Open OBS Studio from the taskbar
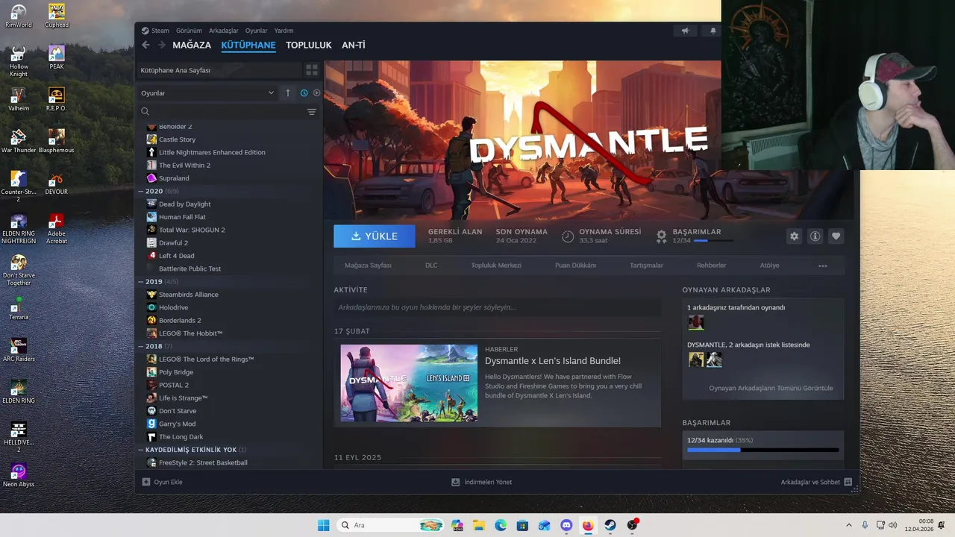The height and width of the screenshot is (537, 955). (632, 525)
